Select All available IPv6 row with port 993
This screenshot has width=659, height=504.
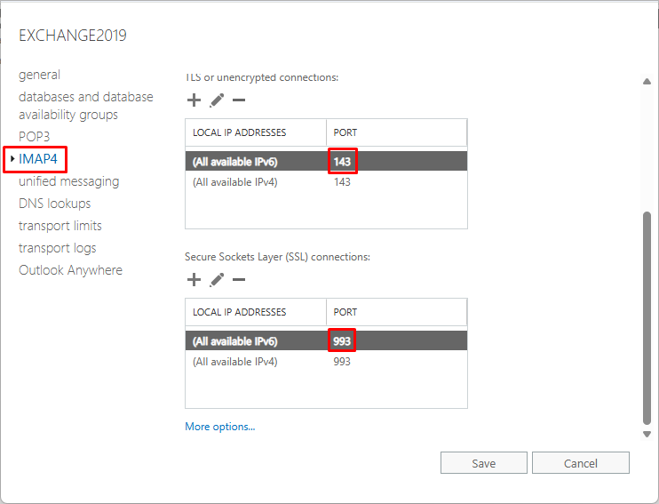click(x=326, y=340)
